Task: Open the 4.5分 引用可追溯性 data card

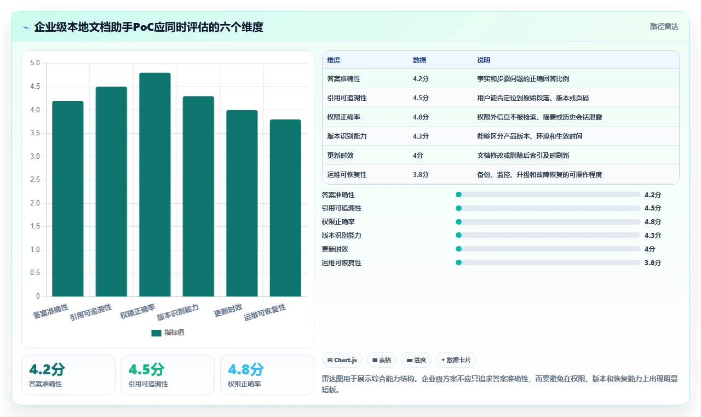Action: (x=168, y=375)
